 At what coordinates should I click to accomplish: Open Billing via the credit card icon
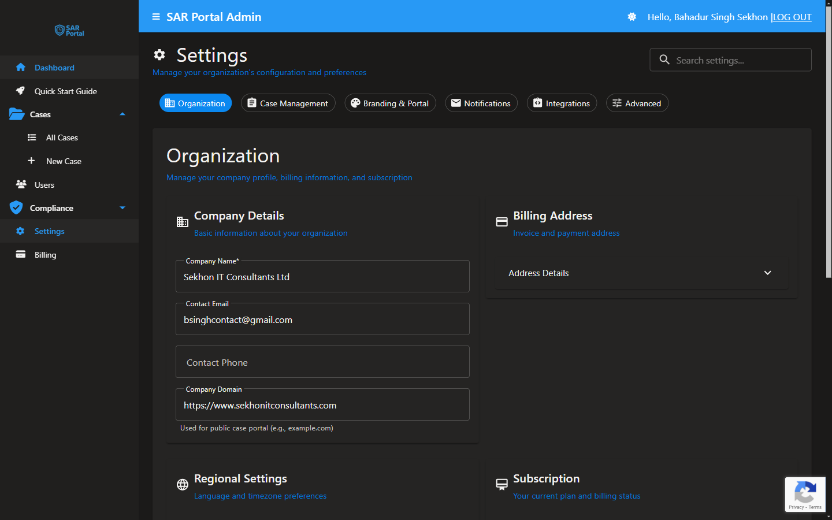click(20, 254)
